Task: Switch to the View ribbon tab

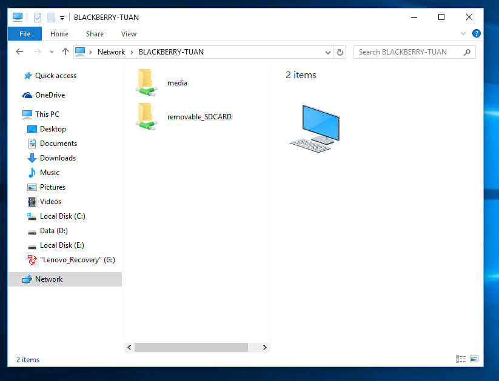Action: (129, 34)
